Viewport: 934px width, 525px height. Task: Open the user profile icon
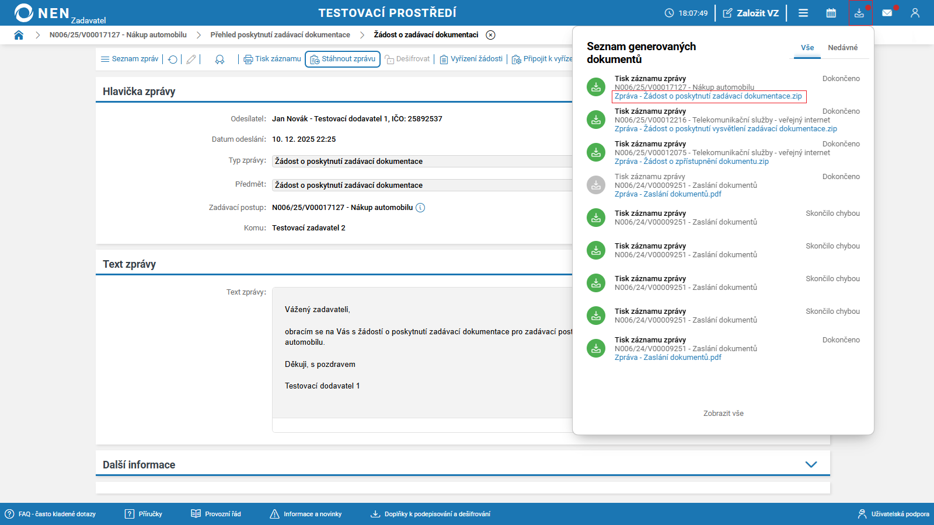coord(915,13)
